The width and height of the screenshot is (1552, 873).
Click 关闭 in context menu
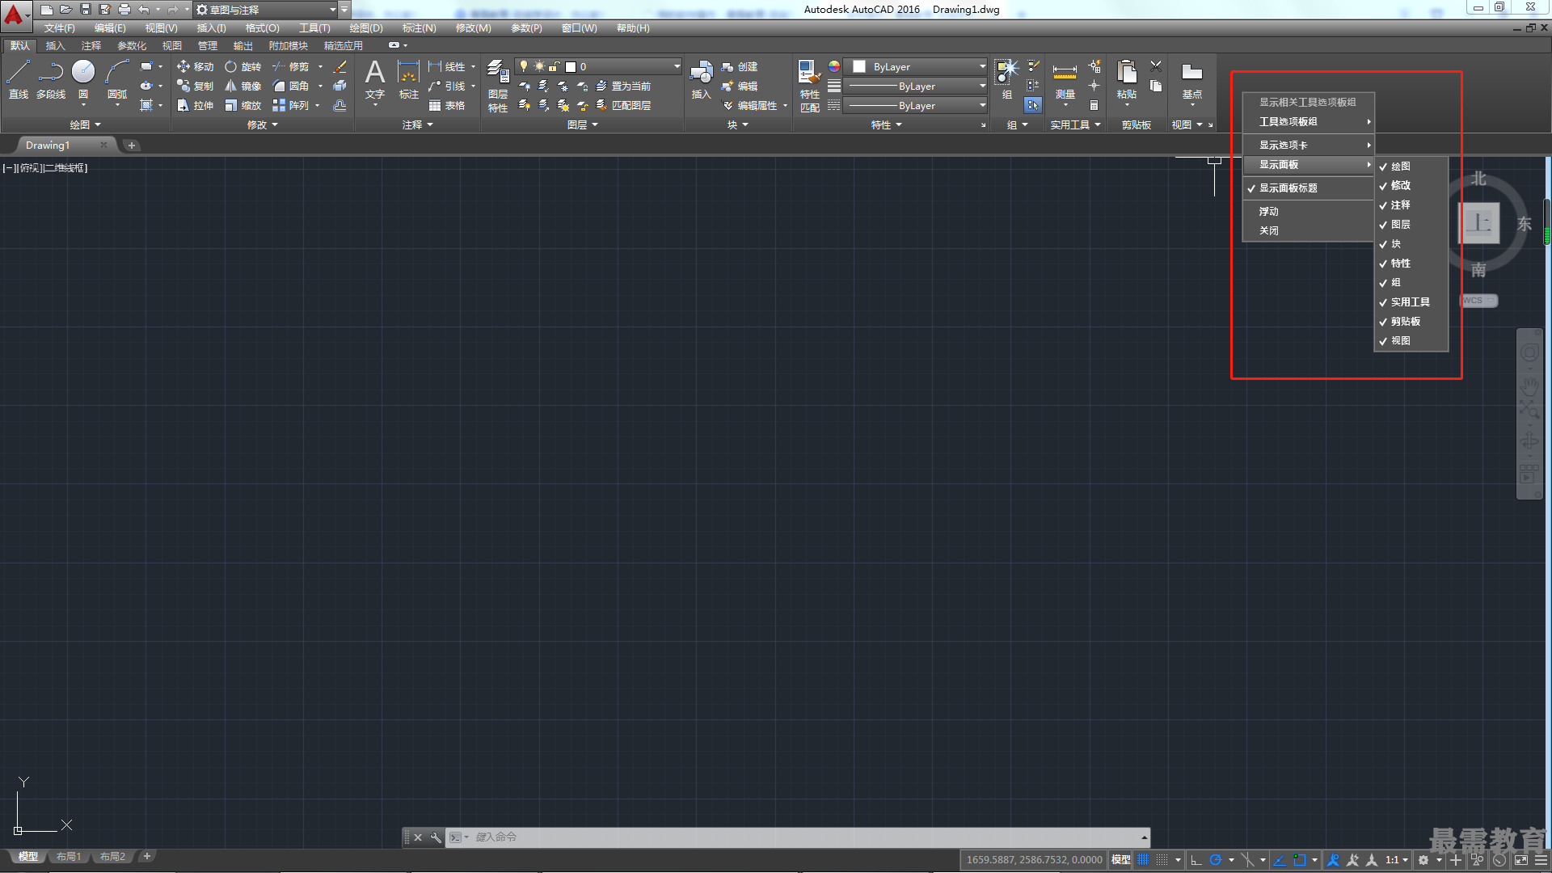(1308, 231)
